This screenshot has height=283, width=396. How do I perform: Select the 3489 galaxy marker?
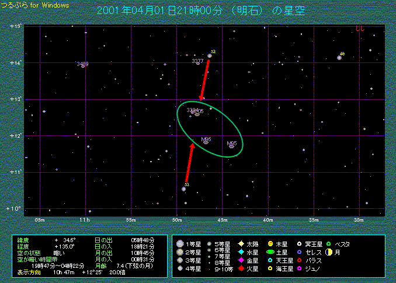83,66
